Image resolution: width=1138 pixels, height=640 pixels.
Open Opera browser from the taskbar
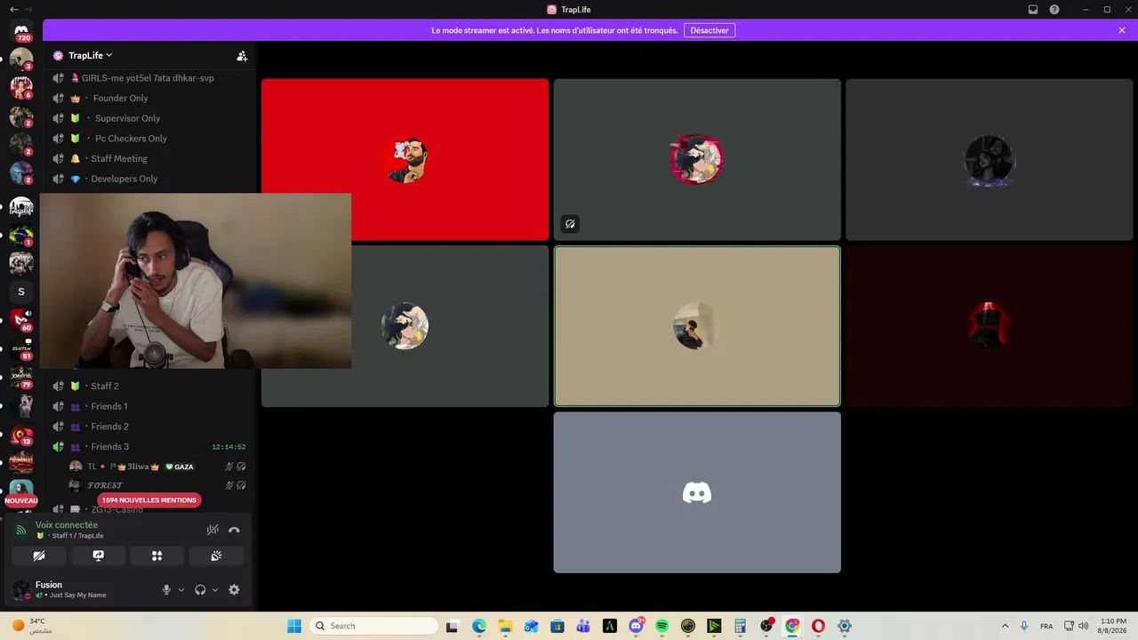[818, 626]
